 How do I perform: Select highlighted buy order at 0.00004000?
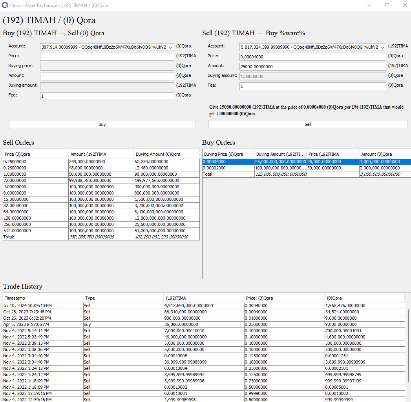coord(307,162)
